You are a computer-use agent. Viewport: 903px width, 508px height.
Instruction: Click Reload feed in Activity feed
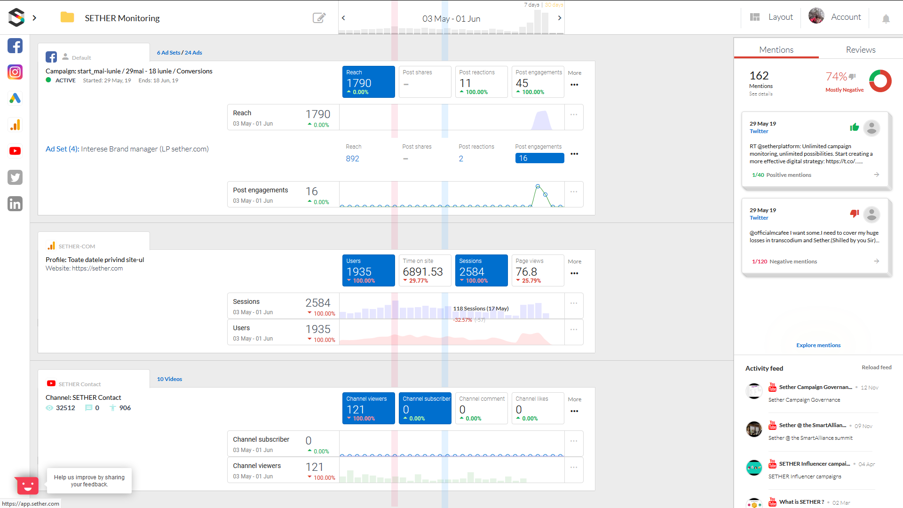pyautogui.click(x=876, y=367)
